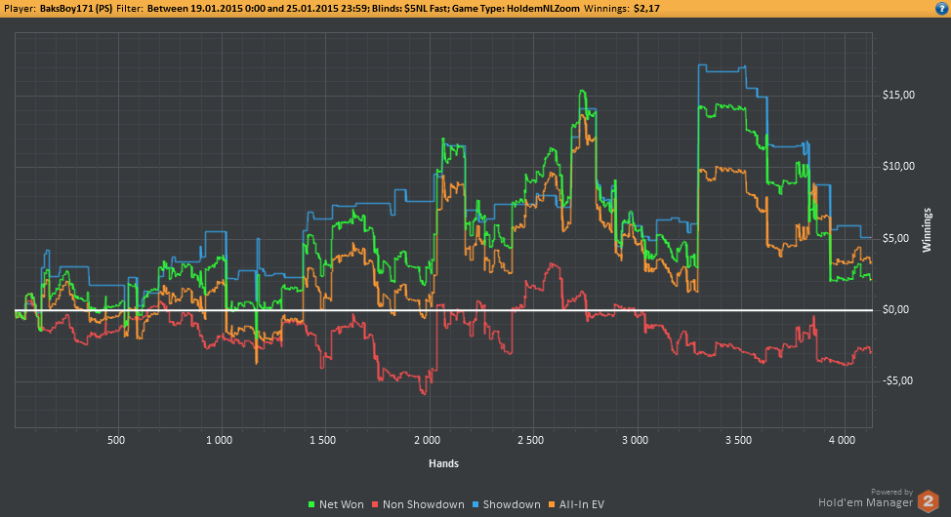Viewport: 951px width, 517px height.
Task: Click the 4 000 hands axis label
Action: (x=842, y=440)
